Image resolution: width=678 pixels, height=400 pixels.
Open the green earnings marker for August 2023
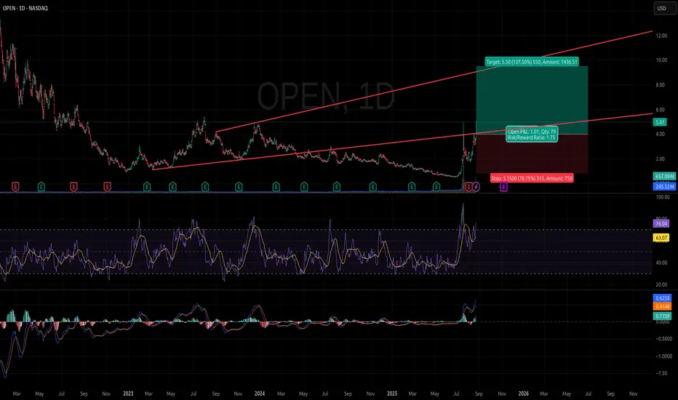[205, 187]
